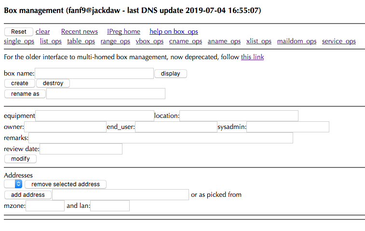The image size is (365, 231).
Task: Click the mzone input box
Action: click(45, 206)
